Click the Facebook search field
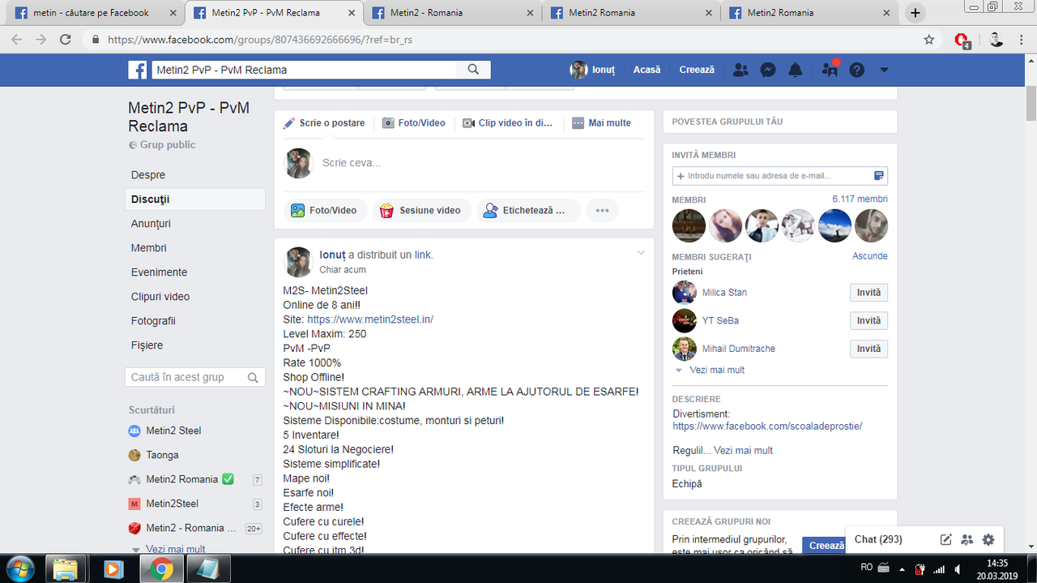 coord(305,70)
